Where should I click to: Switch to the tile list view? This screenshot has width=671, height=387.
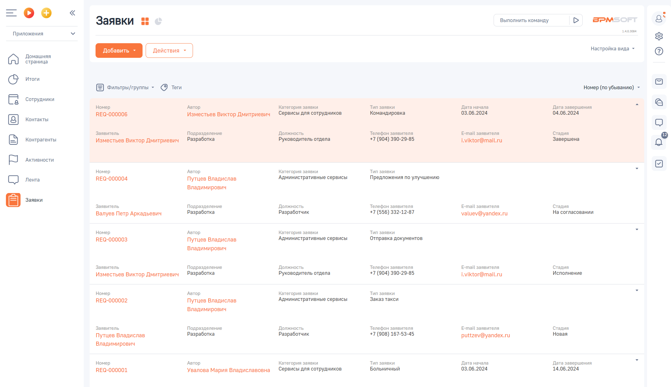pos(145,21)
